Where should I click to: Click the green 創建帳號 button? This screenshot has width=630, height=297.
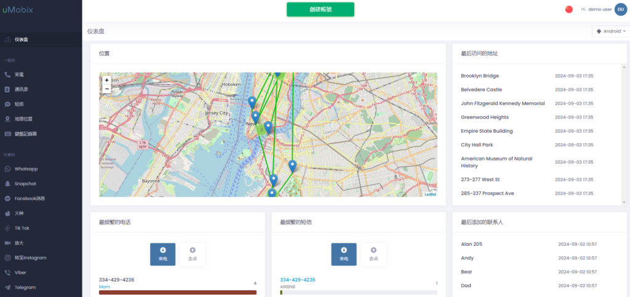point(320,10)
